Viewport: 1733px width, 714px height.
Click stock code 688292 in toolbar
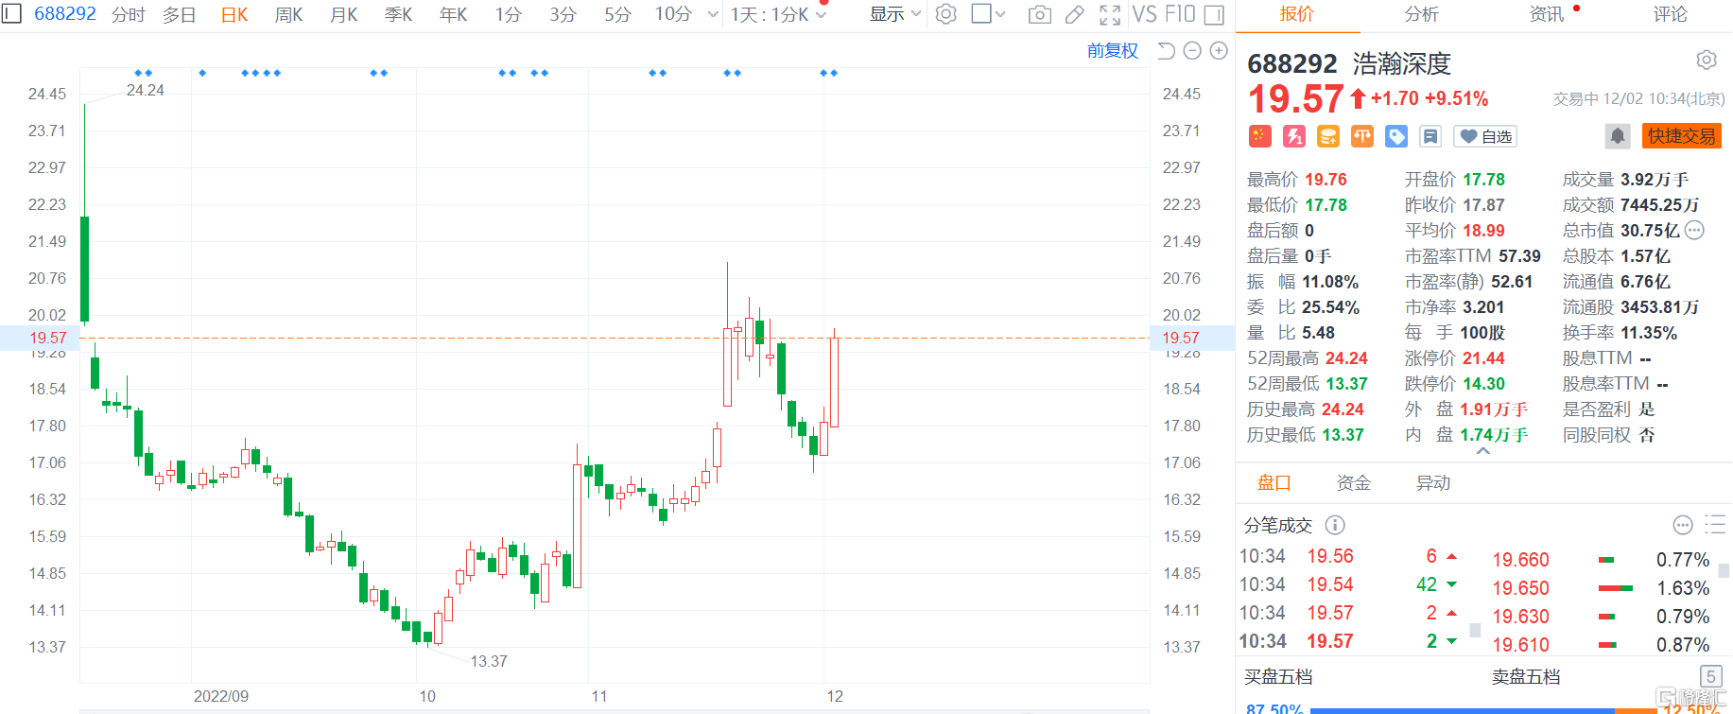[65, 13]
